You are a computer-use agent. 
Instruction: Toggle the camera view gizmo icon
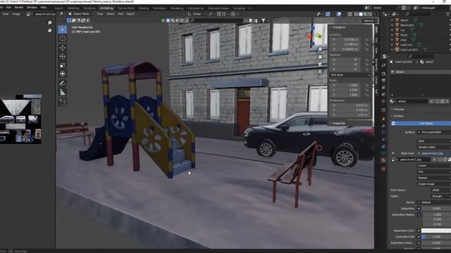[x=320, y=64]
